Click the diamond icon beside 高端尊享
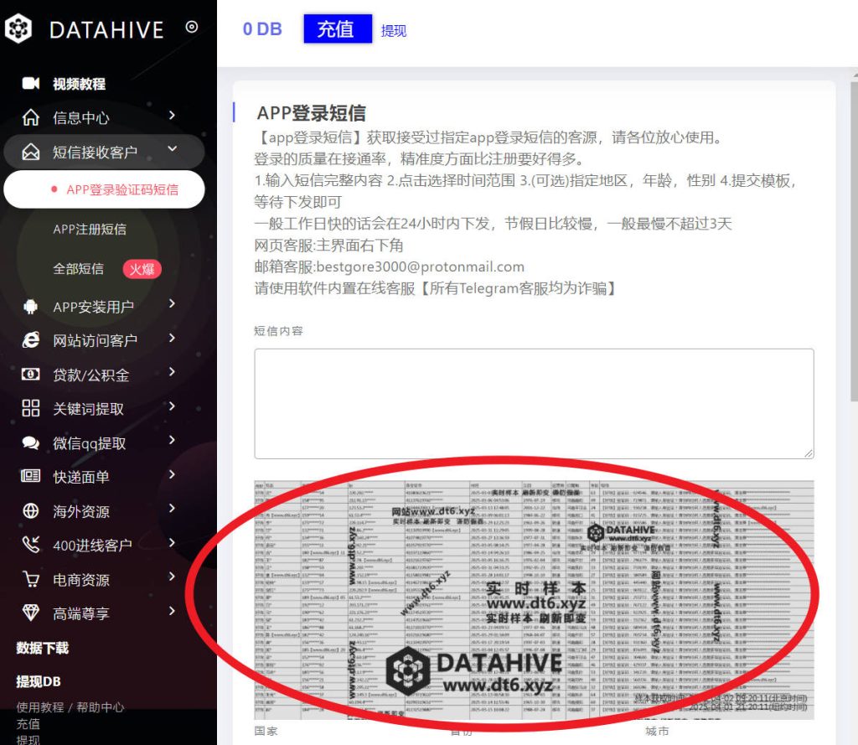Screen dimensions: 858x745 31,613
